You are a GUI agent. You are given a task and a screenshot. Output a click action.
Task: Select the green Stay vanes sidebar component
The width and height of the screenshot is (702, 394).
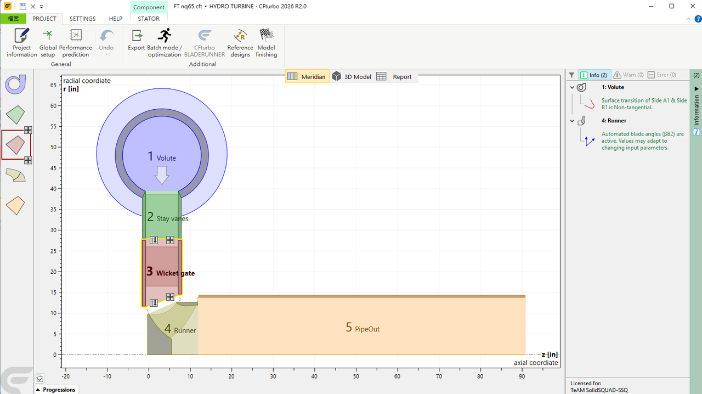(x=15, y=115)
